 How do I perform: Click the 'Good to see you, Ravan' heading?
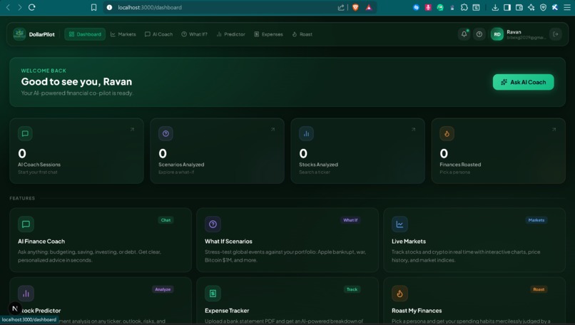click(76, 82)
